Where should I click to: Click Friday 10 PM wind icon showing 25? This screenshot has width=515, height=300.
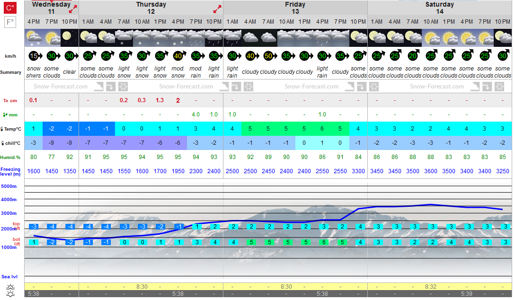pyautogui.click(x=360, y=55)
